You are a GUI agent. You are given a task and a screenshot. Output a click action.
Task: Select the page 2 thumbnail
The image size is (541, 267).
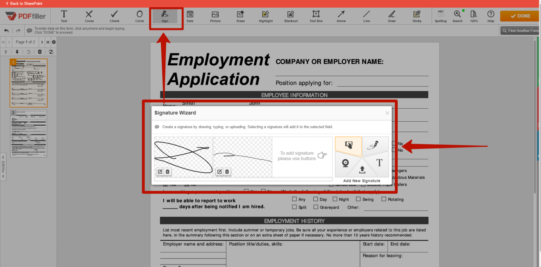coord(29,134)
